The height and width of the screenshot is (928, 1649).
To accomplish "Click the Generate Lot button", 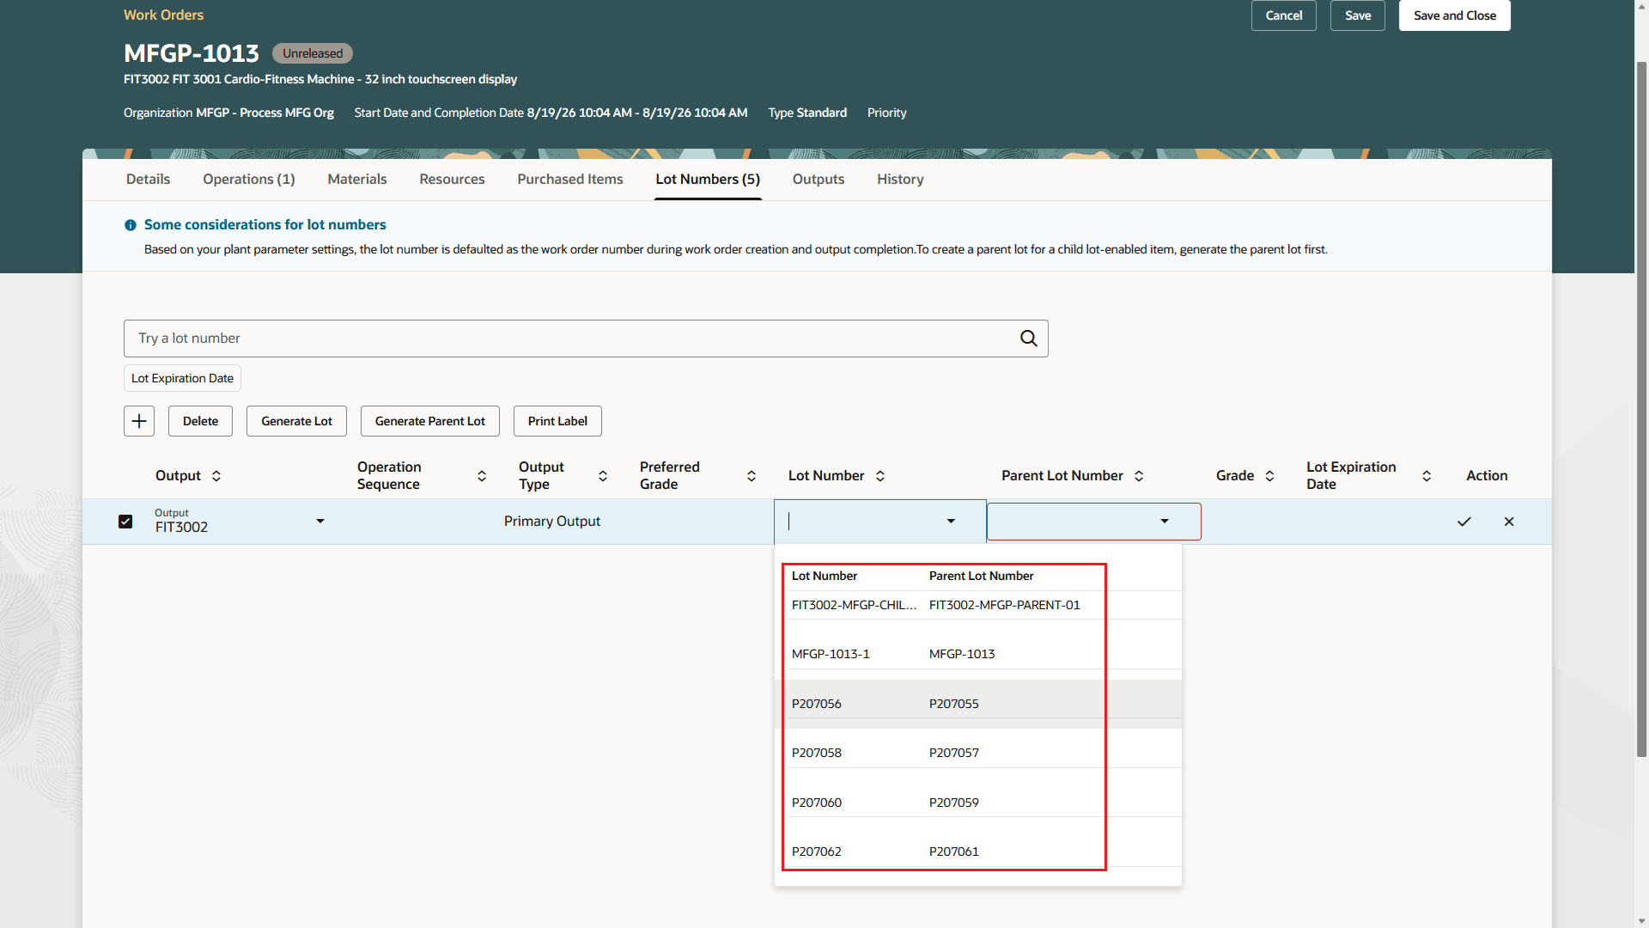I will pyautogui.click(x=296, y=421).
